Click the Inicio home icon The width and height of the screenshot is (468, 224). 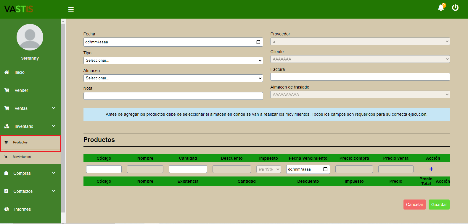[7, 72]
